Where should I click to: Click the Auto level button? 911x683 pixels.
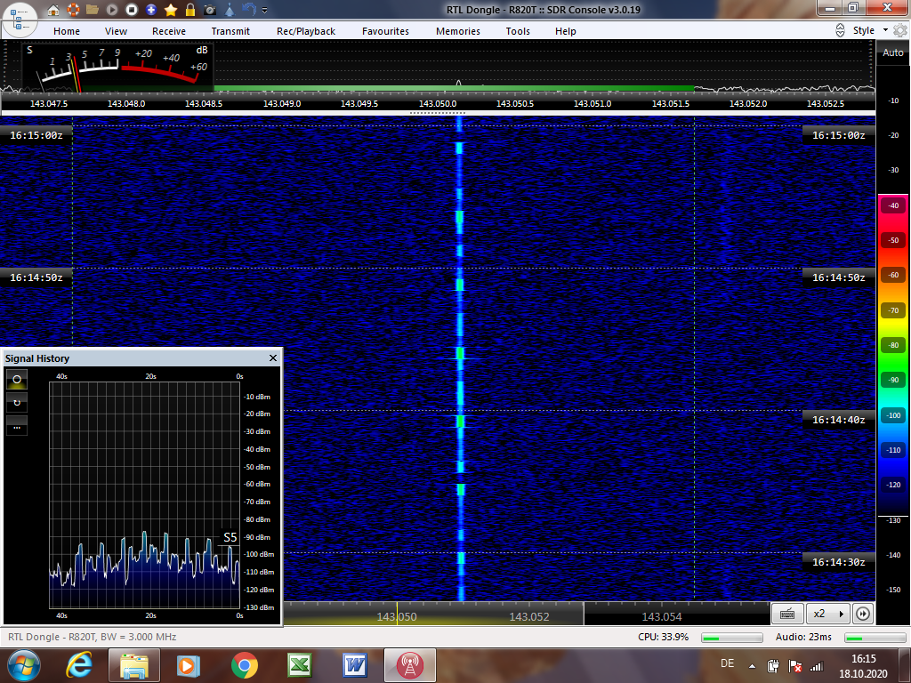pos(893,52)
